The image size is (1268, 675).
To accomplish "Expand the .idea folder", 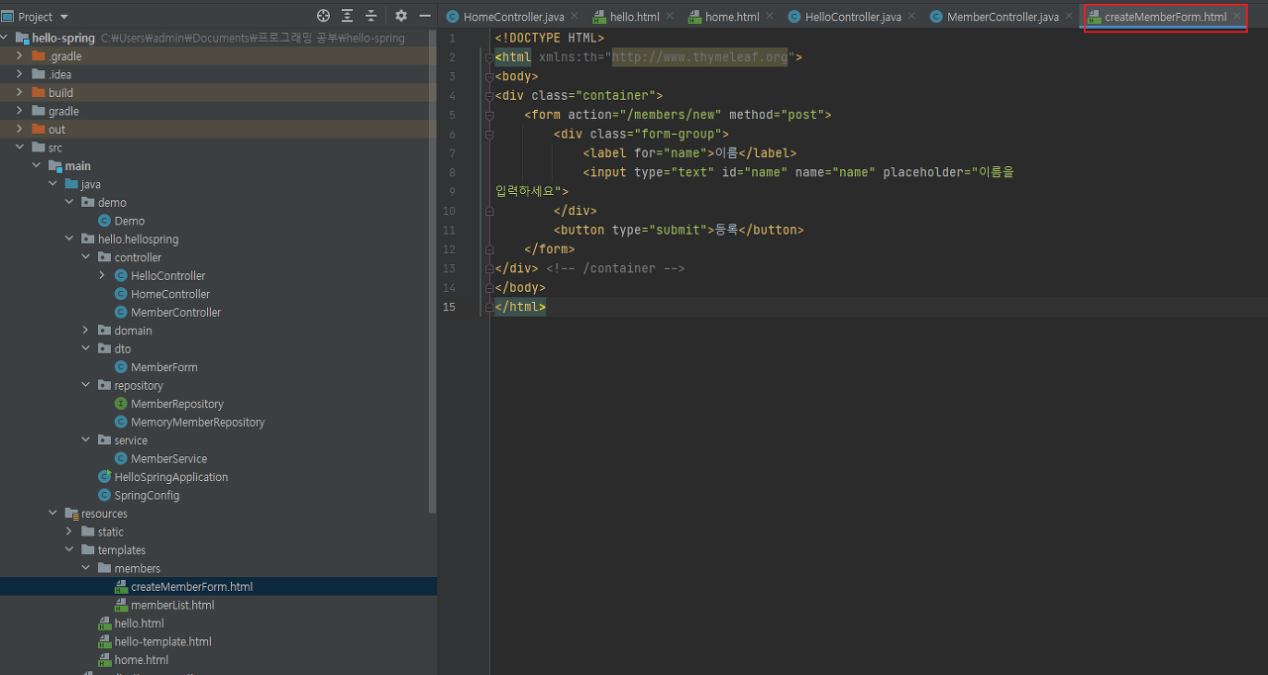I will (x=19, y=74).
